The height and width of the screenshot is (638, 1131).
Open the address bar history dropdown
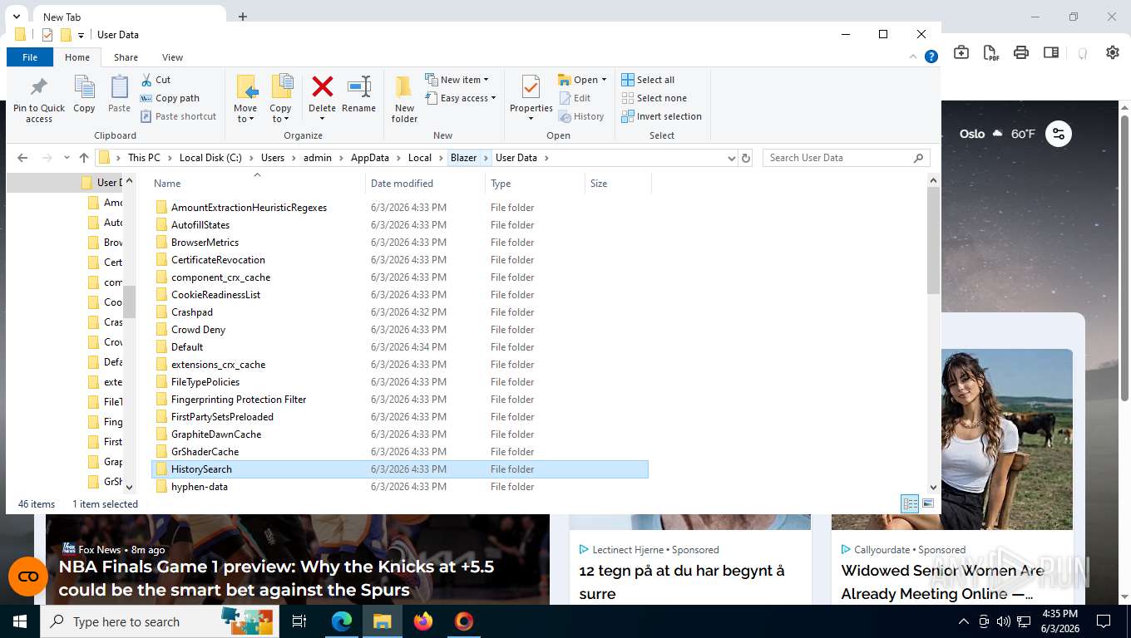[731, 158]
